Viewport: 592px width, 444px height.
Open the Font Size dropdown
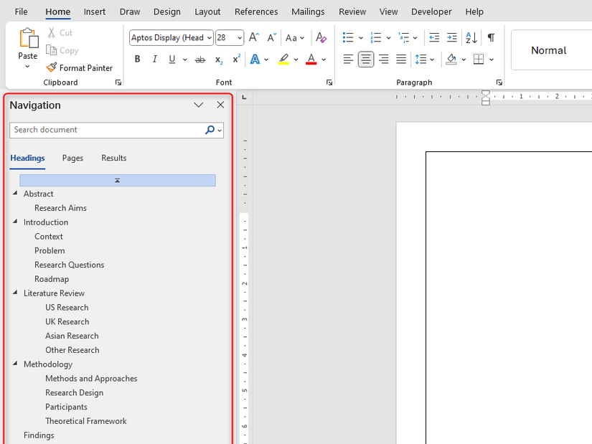[238, 37]
